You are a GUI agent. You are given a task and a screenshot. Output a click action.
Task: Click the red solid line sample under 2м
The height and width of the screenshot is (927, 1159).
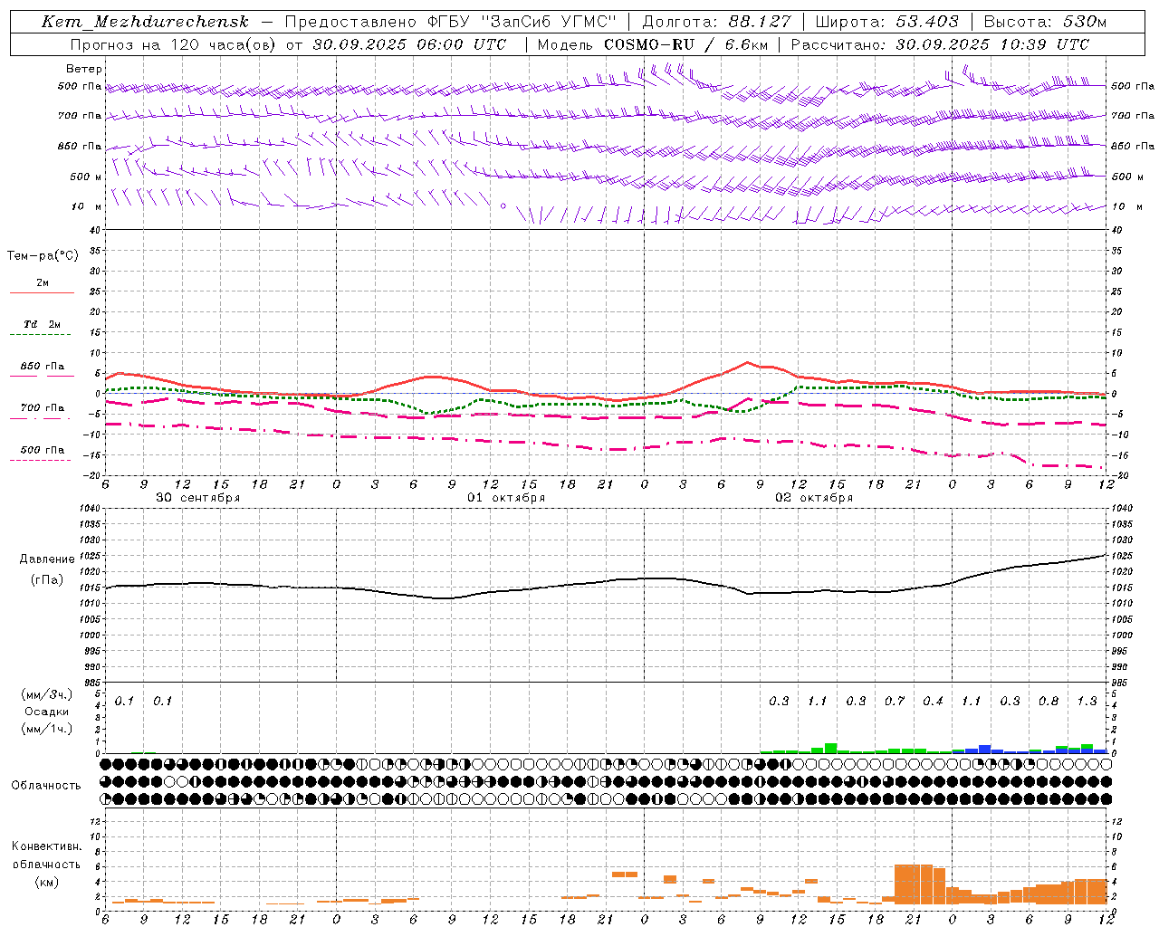[42, 293]
